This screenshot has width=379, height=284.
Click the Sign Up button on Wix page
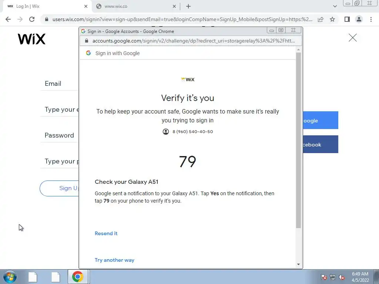(x=59, y=188)
